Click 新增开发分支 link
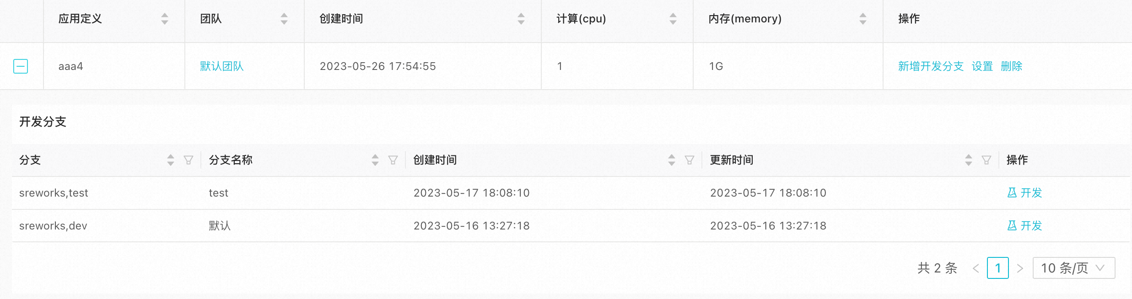Image resolution: width=1132 pixels, height=299 pixels. coord(931,66)
